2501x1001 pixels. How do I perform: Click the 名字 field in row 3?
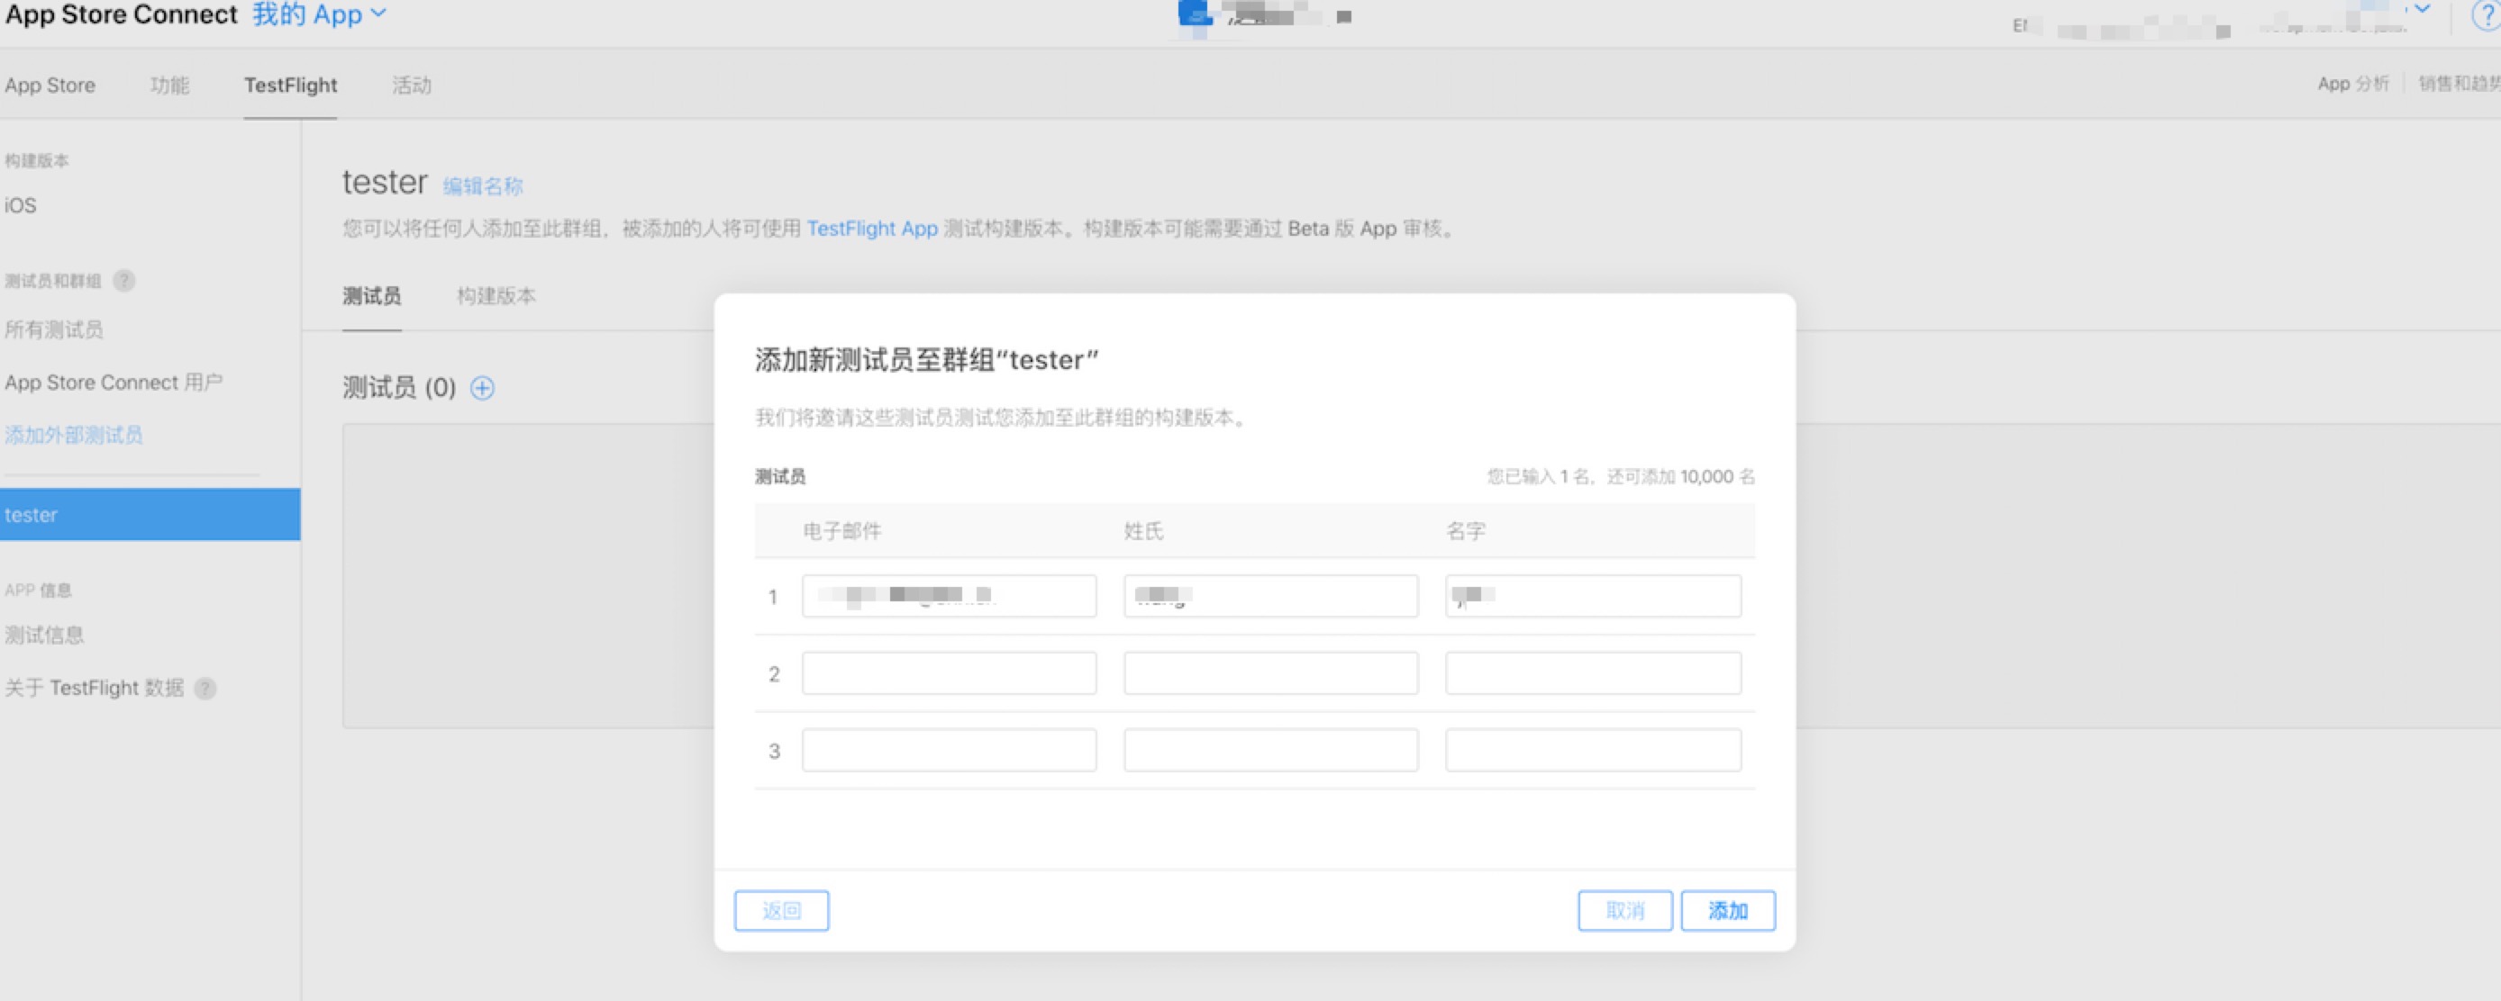(x=1593, y=750)
